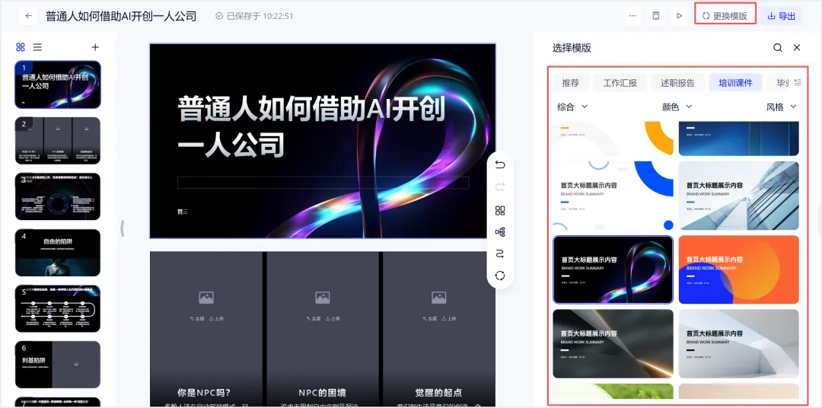Start slideshow with the play icon
Viewport: 822px width, 408px height.
tap(680, 16)
